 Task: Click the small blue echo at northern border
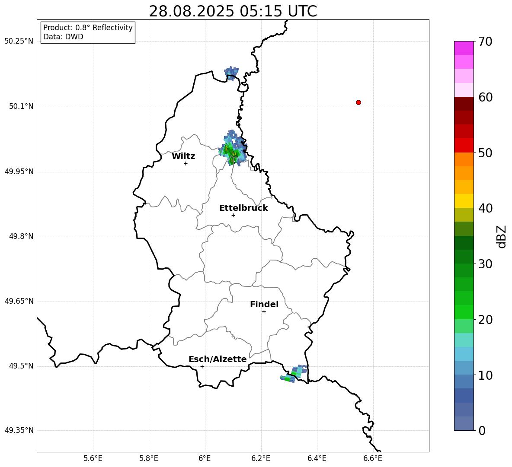(231, 73)
